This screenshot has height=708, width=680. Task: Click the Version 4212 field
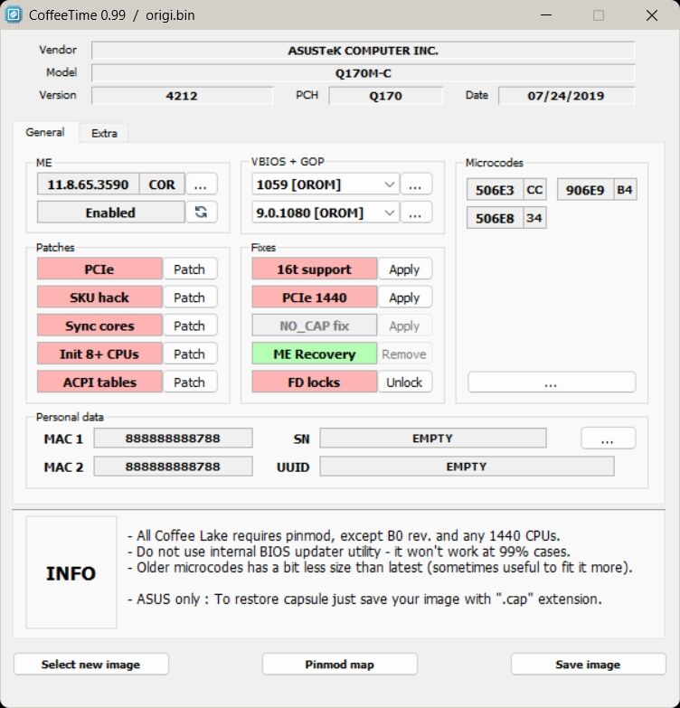[182, 96]
